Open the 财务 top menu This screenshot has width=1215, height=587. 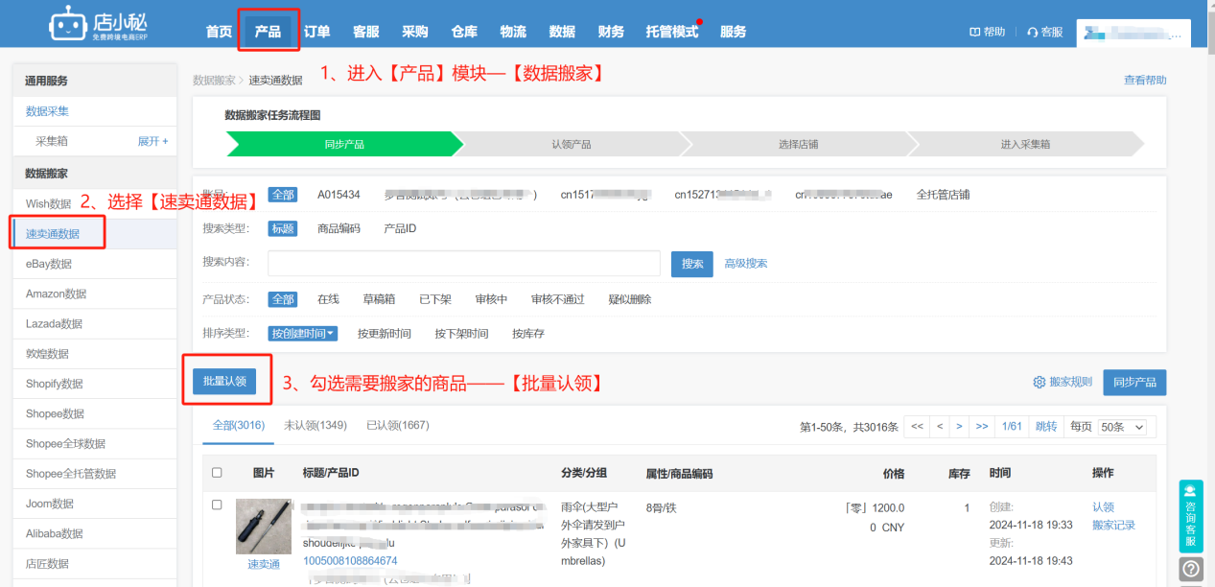(x=611, y=32)
